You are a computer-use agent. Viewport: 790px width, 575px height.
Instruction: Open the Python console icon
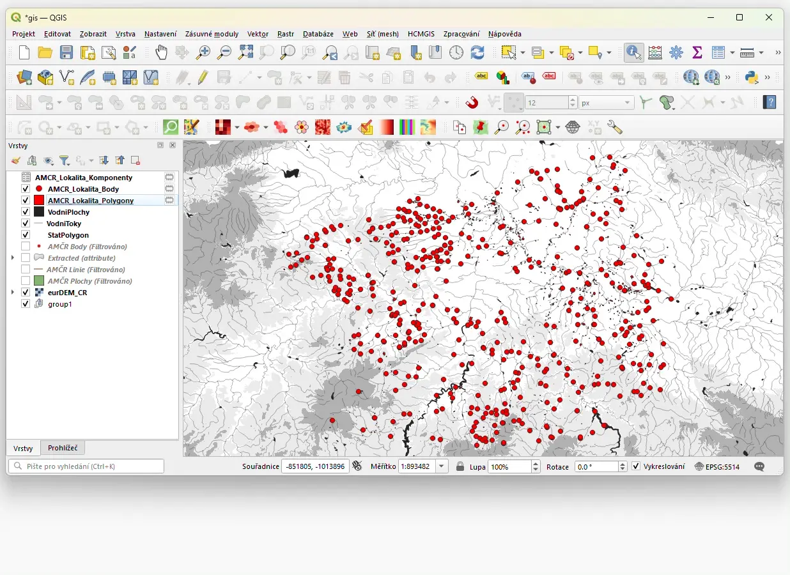[752, 77]
